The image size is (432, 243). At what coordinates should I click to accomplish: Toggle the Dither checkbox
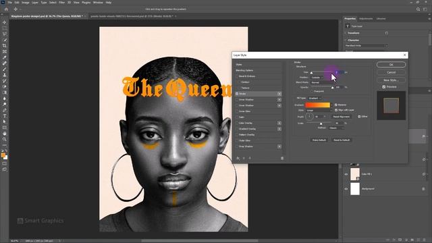(359, 117)
